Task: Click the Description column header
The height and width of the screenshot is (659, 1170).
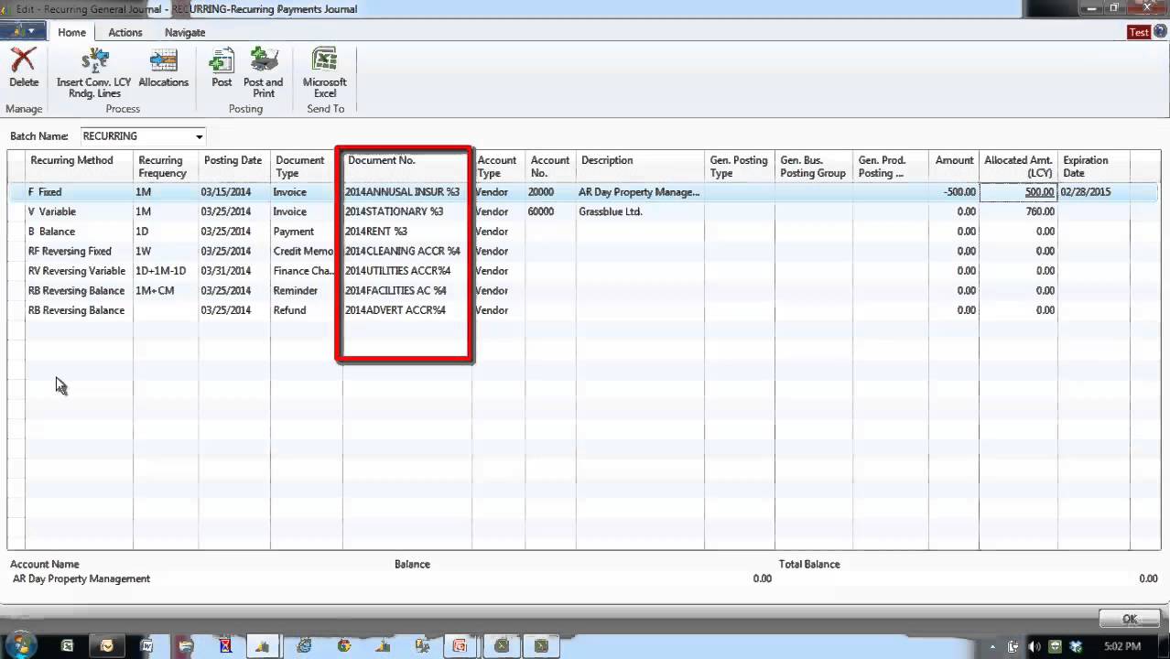Action: pos(607,160)
